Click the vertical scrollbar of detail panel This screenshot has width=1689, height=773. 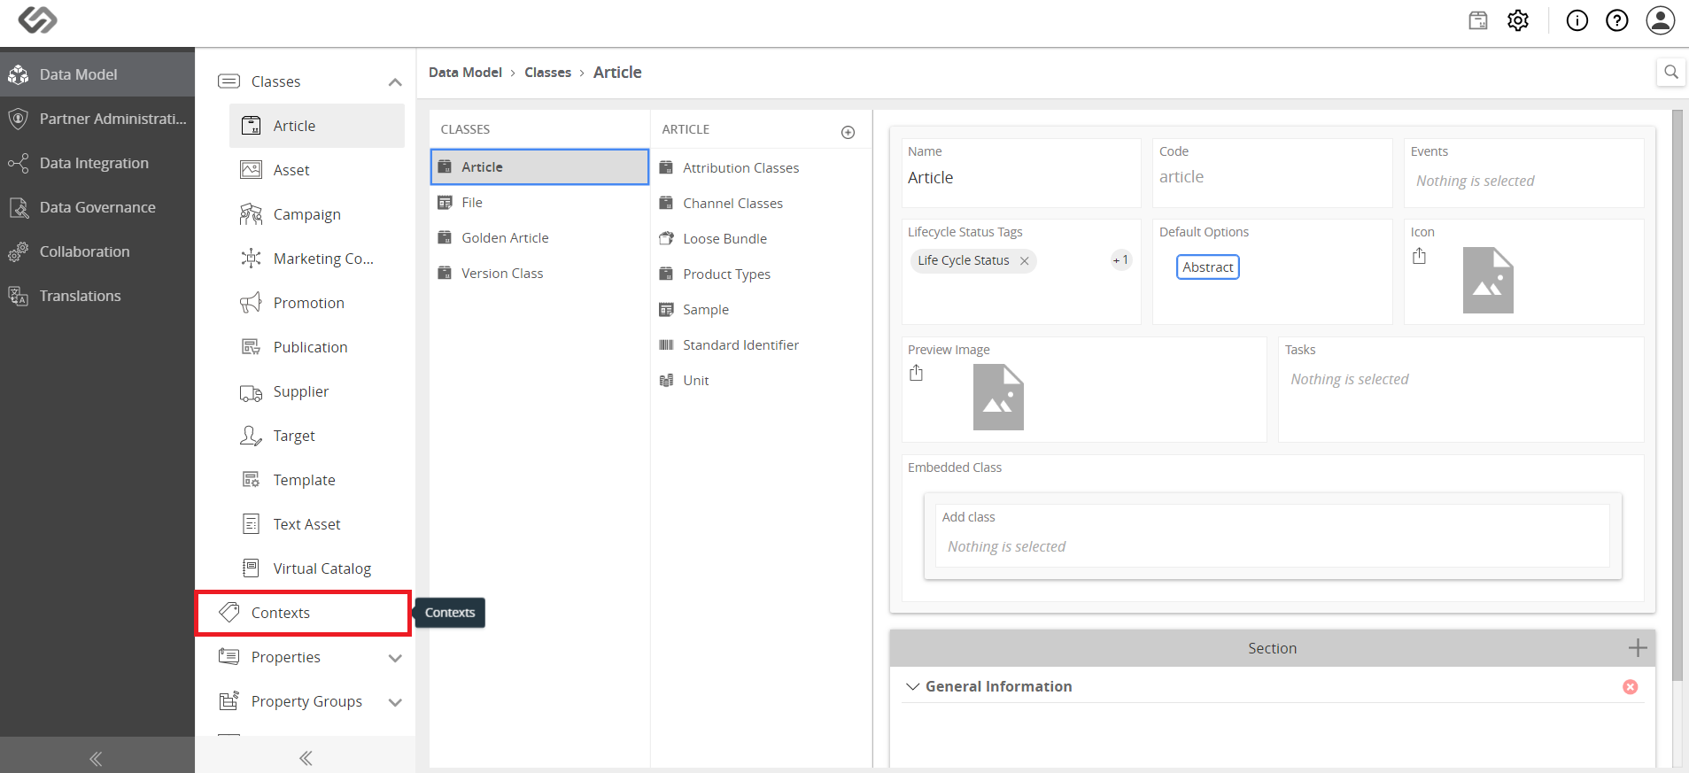1677,396
